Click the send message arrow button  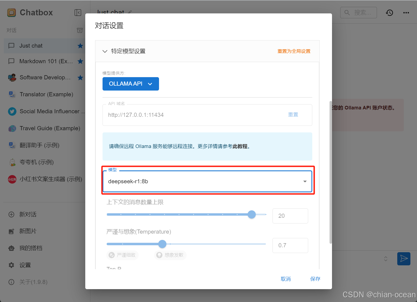tap(404, 259)
